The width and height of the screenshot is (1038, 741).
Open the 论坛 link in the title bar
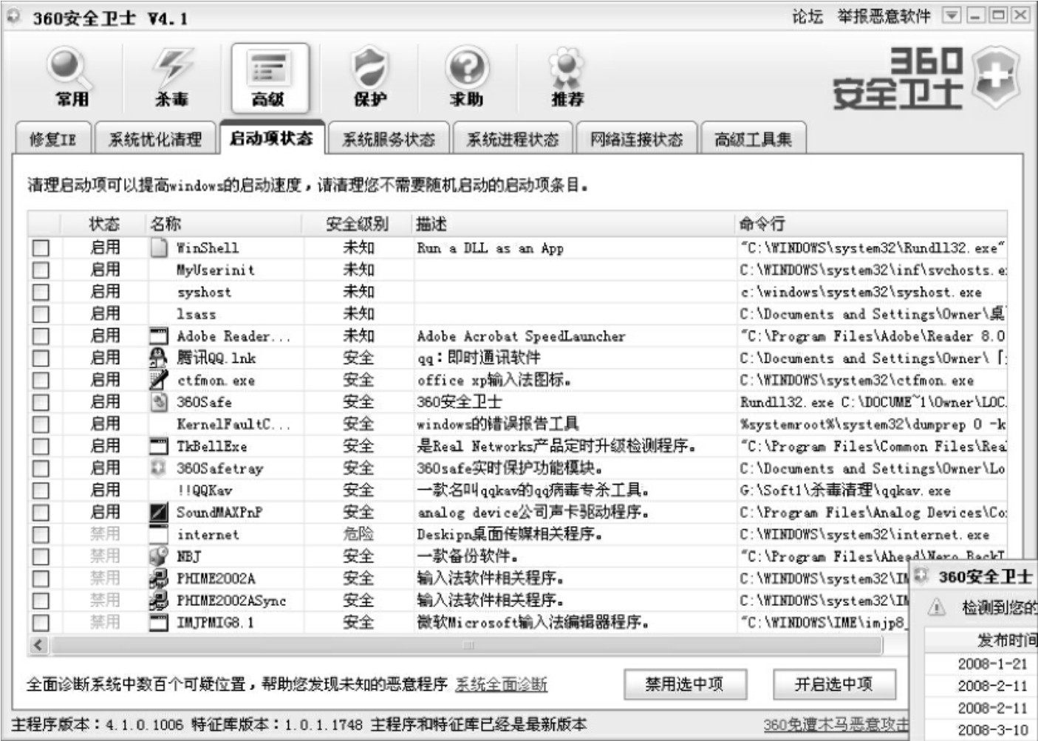(807, 16)
